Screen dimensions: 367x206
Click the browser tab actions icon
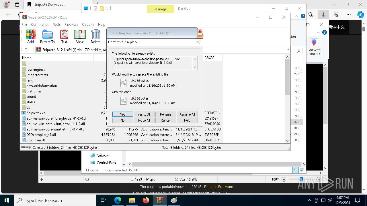point(17,5)
